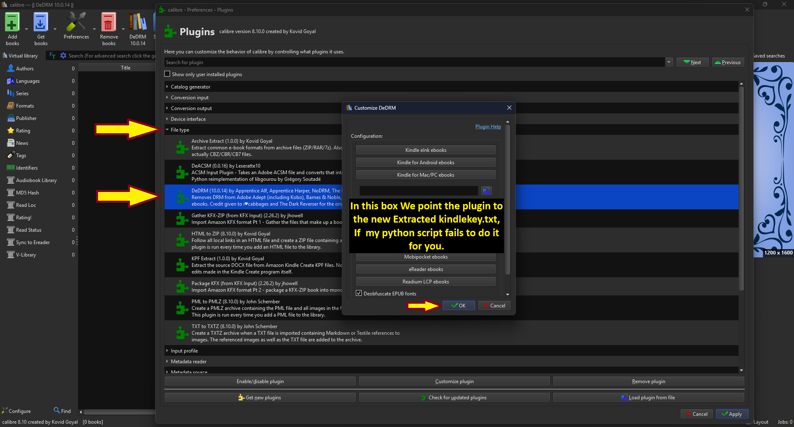794x427 pixels.
Task: Click the DeDRM 10.0.14 toolbar icon
Action: pos(138,23)
